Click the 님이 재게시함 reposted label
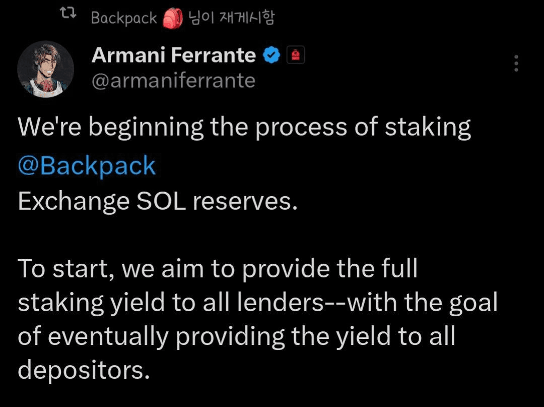Viewport: 544px width, 407px height. click(231, 17)
